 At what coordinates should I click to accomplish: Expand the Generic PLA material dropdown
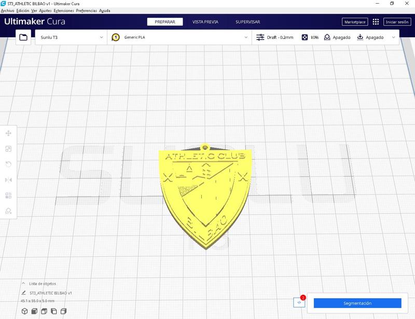tap(179, 37)
